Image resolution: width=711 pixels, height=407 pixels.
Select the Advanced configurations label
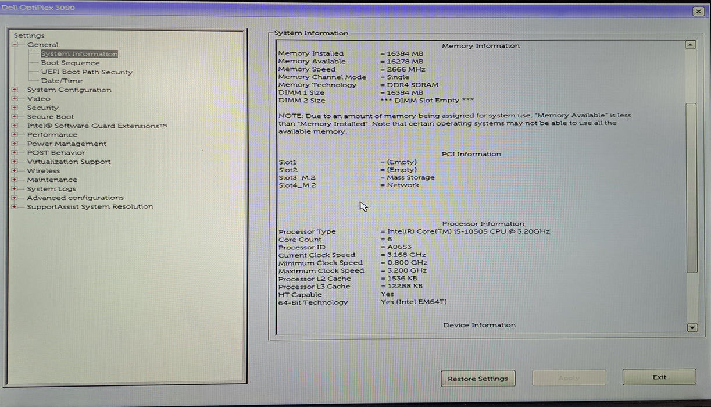point(75,198)
